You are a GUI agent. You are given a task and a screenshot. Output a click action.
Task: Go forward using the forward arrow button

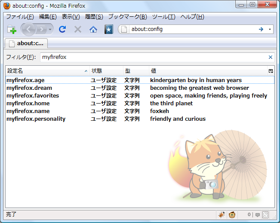41,29
